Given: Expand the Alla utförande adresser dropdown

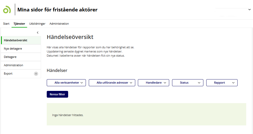Looking at the screenshot, I should pos(112,83).
